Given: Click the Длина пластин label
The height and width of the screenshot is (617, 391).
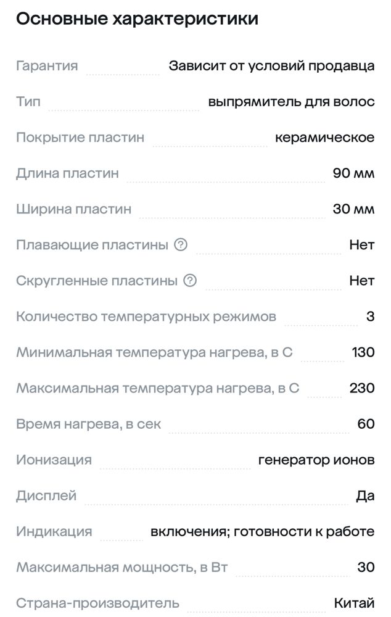Looking at the screenshot, I should tap(67, 173).
